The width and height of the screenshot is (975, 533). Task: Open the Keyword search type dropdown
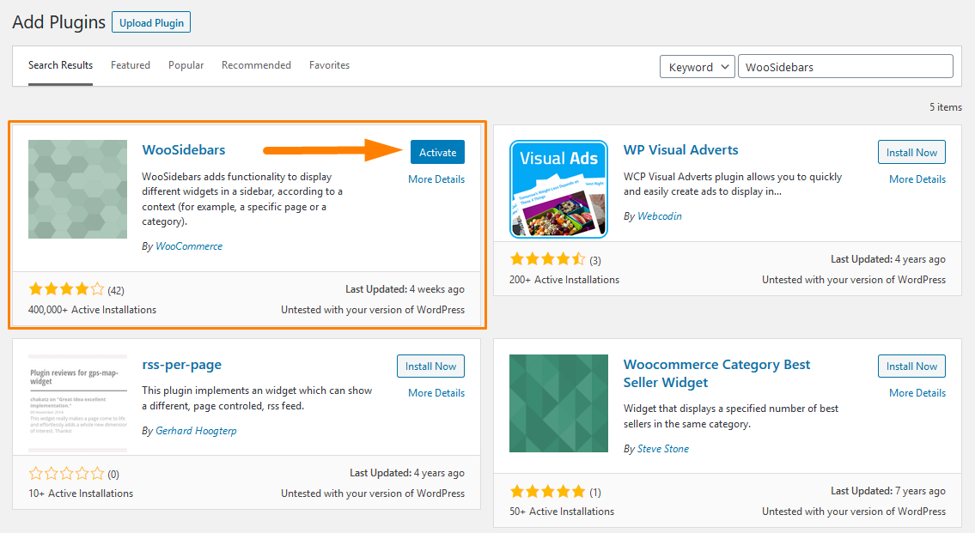click(697, 66)
